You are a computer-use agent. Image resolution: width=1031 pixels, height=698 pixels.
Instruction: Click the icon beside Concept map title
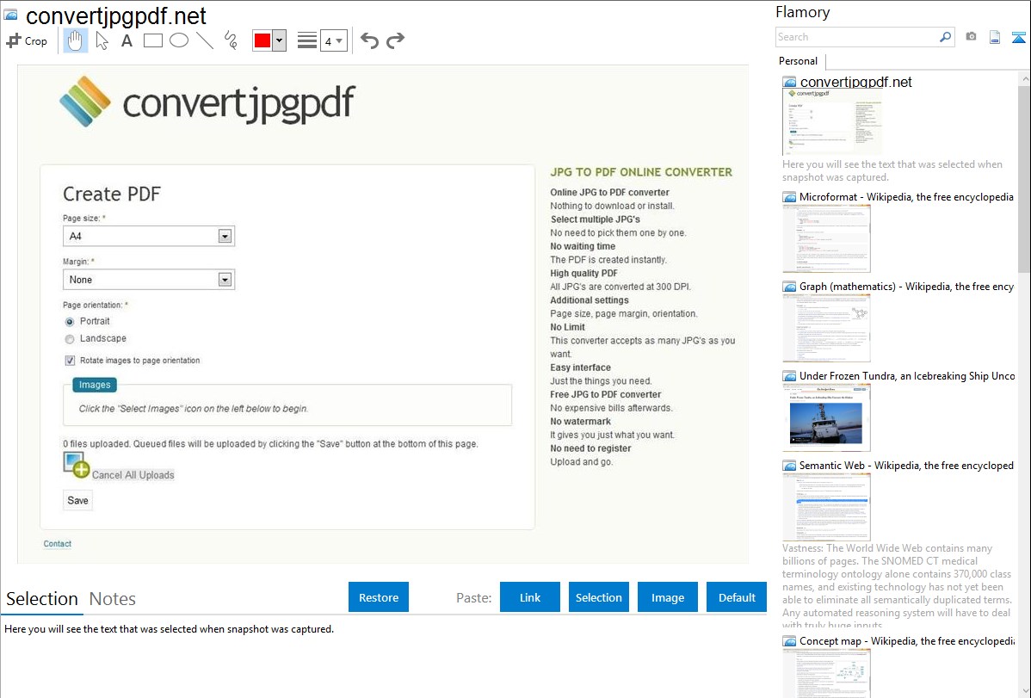tap(790, 641)
